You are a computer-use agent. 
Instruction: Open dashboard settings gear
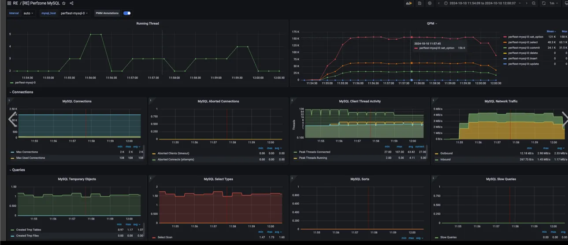(x=430, y=3)
